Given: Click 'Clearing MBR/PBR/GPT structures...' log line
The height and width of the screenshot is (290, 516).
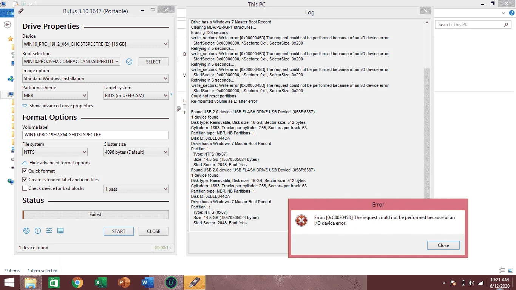Looking at the screenshot, I should 224,27.
